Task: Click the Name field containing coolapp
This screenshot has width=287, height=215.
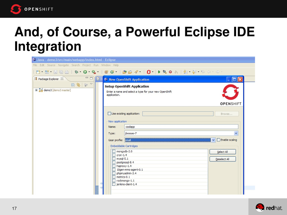Action: 181,127
